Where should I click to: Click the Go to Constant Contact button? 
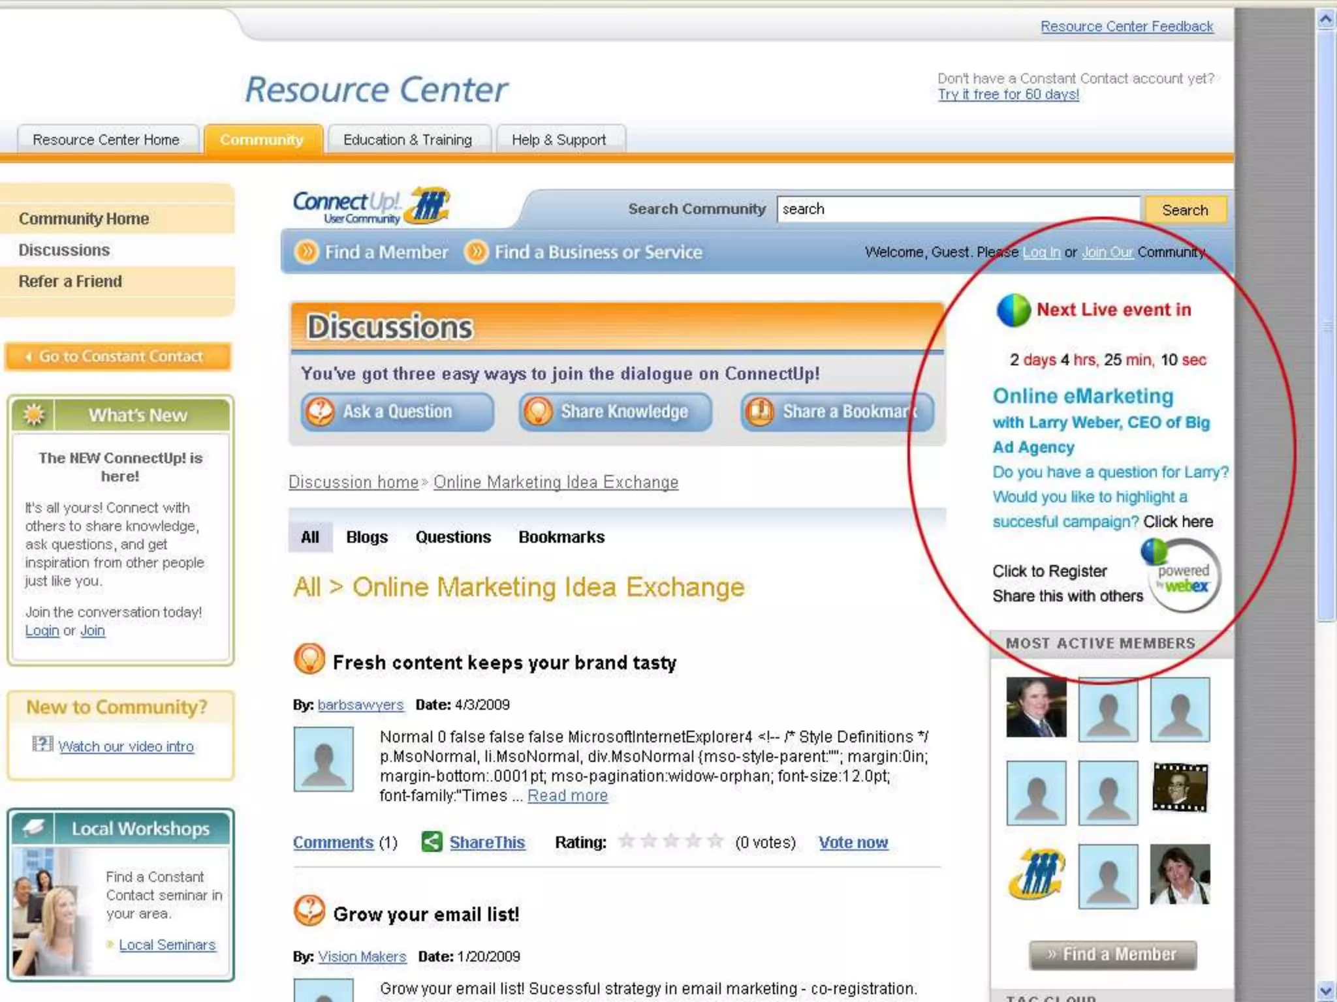coord(118,356)
